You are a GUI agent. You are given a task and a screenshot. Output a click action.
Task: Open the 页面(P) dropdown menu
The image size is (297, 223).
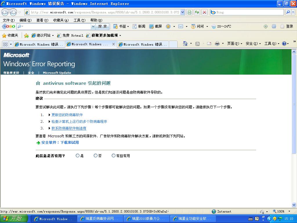click(234, 44)
